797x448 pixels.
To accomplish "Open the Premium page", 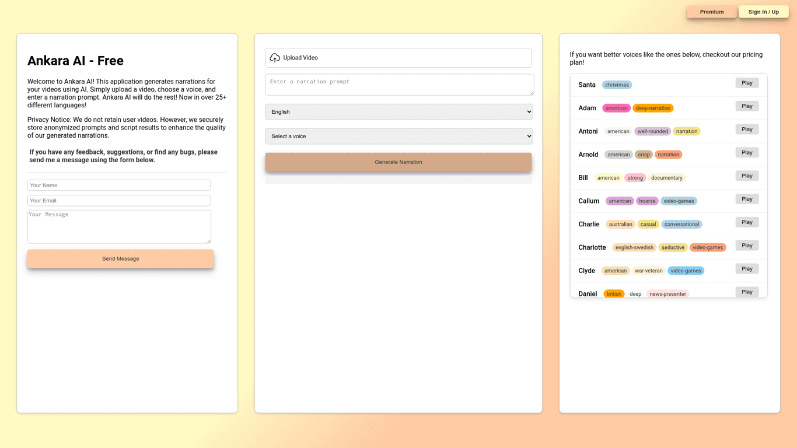I will point(711,12).
